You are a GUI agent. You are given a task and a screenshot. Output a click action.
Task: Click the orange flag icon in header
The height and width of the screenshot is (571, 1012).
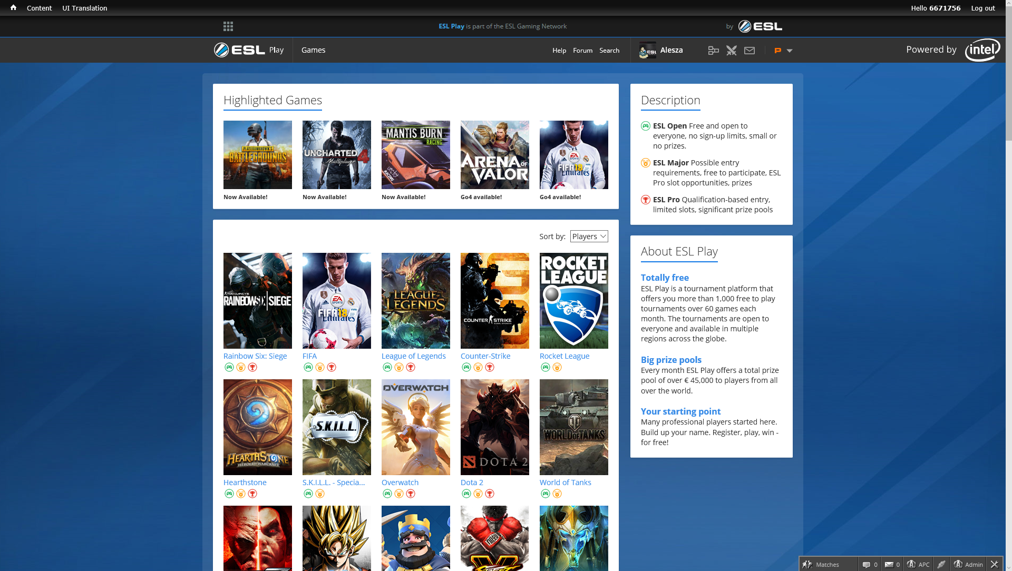(x=777, y=51)
